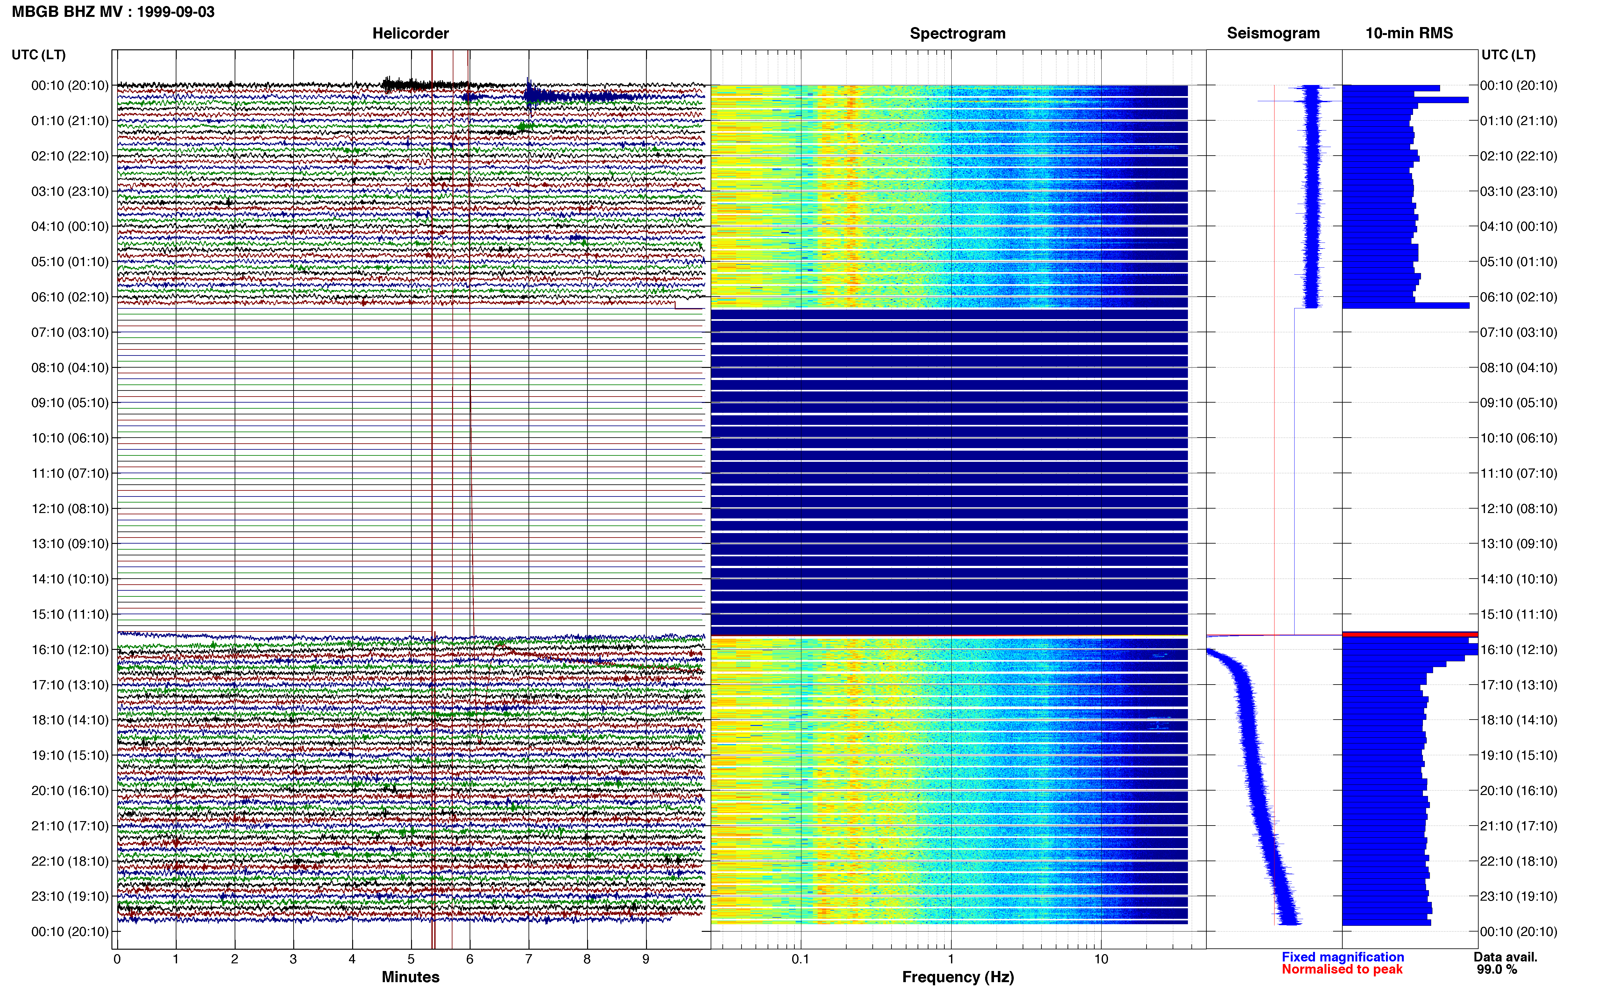The image size is (1598, 999).
Task: Click the left '04:10 (00:10)' time label
Action: tap(70, 227)
